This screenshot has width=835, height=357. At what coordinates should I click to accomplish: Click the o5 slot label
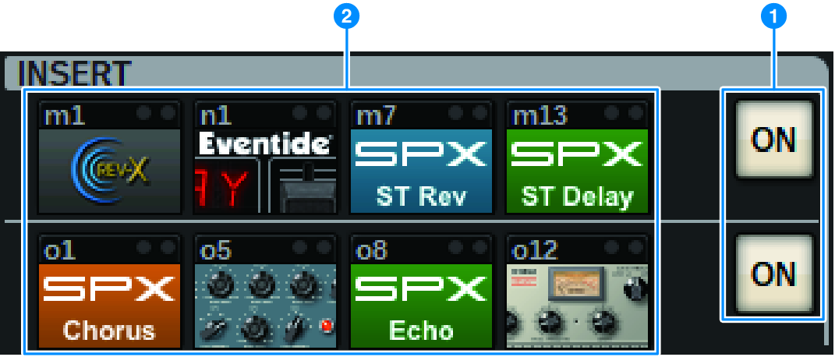pos(218,249)
